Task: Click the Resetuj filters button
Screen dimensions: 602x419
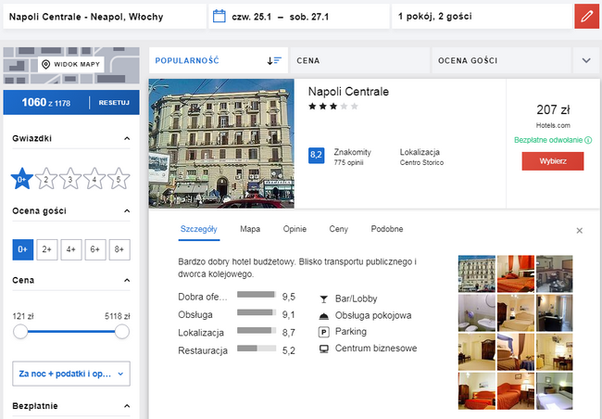Action: tap(114, 102)
